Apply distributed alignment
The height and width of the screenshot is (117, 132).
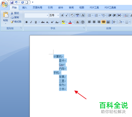pyautogui.click(x=108, y=22)
